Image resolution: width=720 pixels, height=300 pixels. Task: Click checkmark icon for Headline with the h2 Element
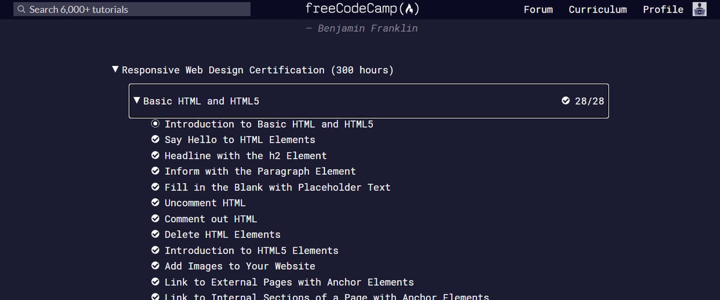(x=155, y=156)
